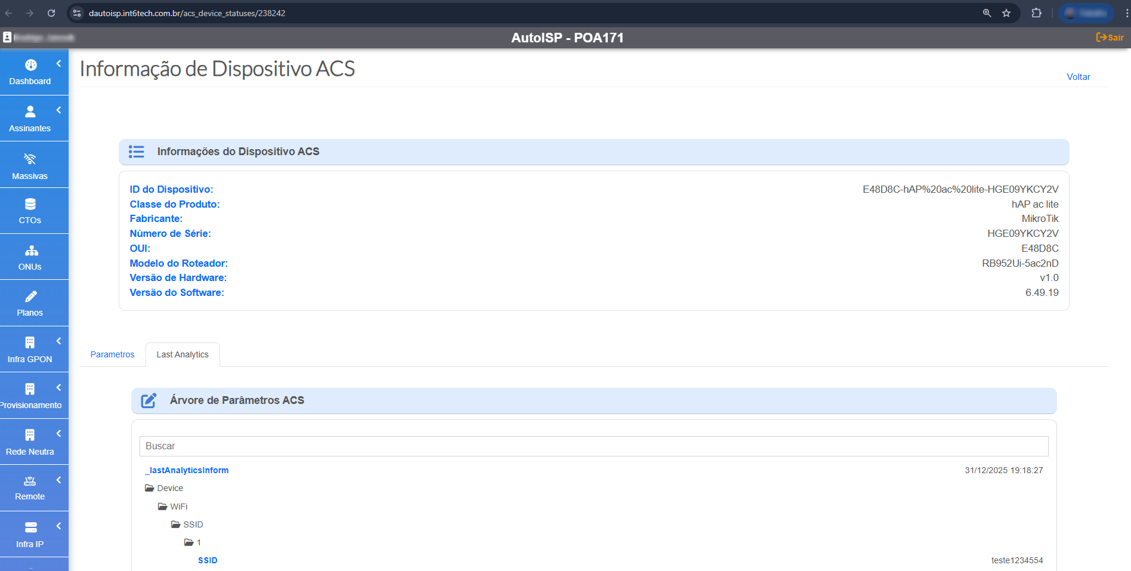
Task: Expand the Infra GPON submenu chevron
Action: (x=58, y=341)
